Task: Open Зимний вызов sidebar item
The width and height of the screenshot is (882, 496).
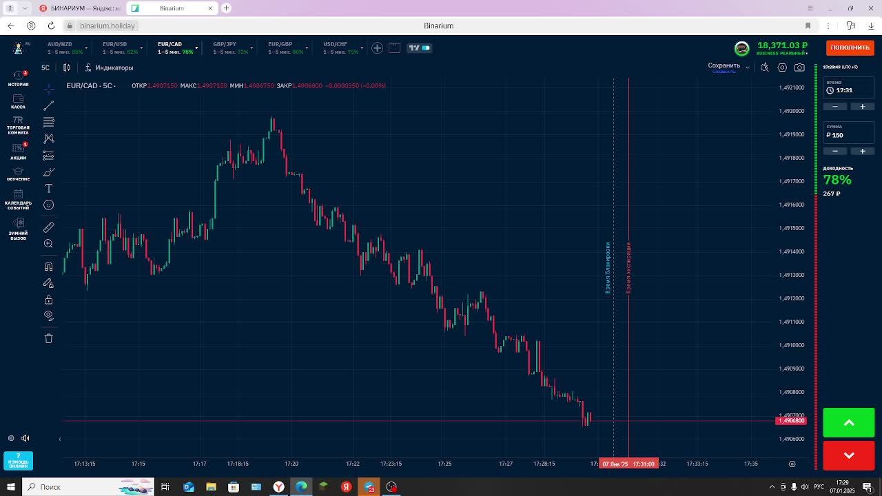Action: [19, 229]
